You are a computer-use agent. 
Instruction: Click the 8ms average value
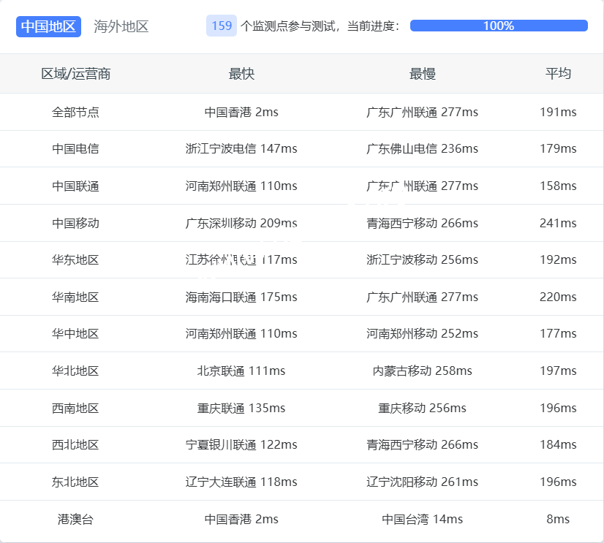pos(558,520)
